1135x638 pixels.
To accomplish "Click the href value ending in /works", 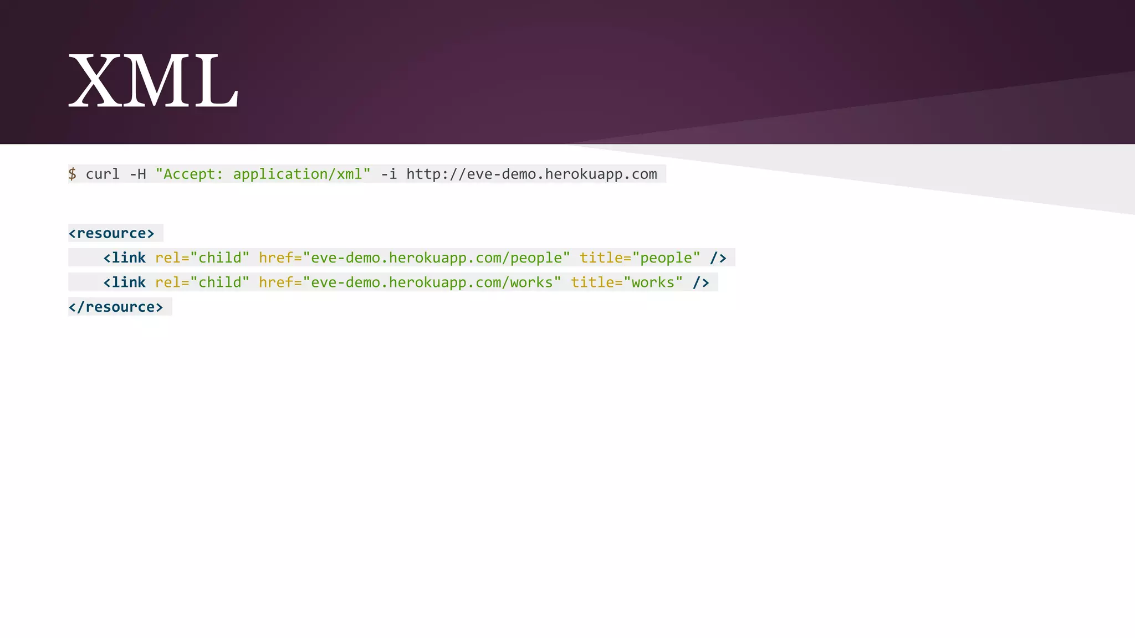I will (x=432, y=282).
